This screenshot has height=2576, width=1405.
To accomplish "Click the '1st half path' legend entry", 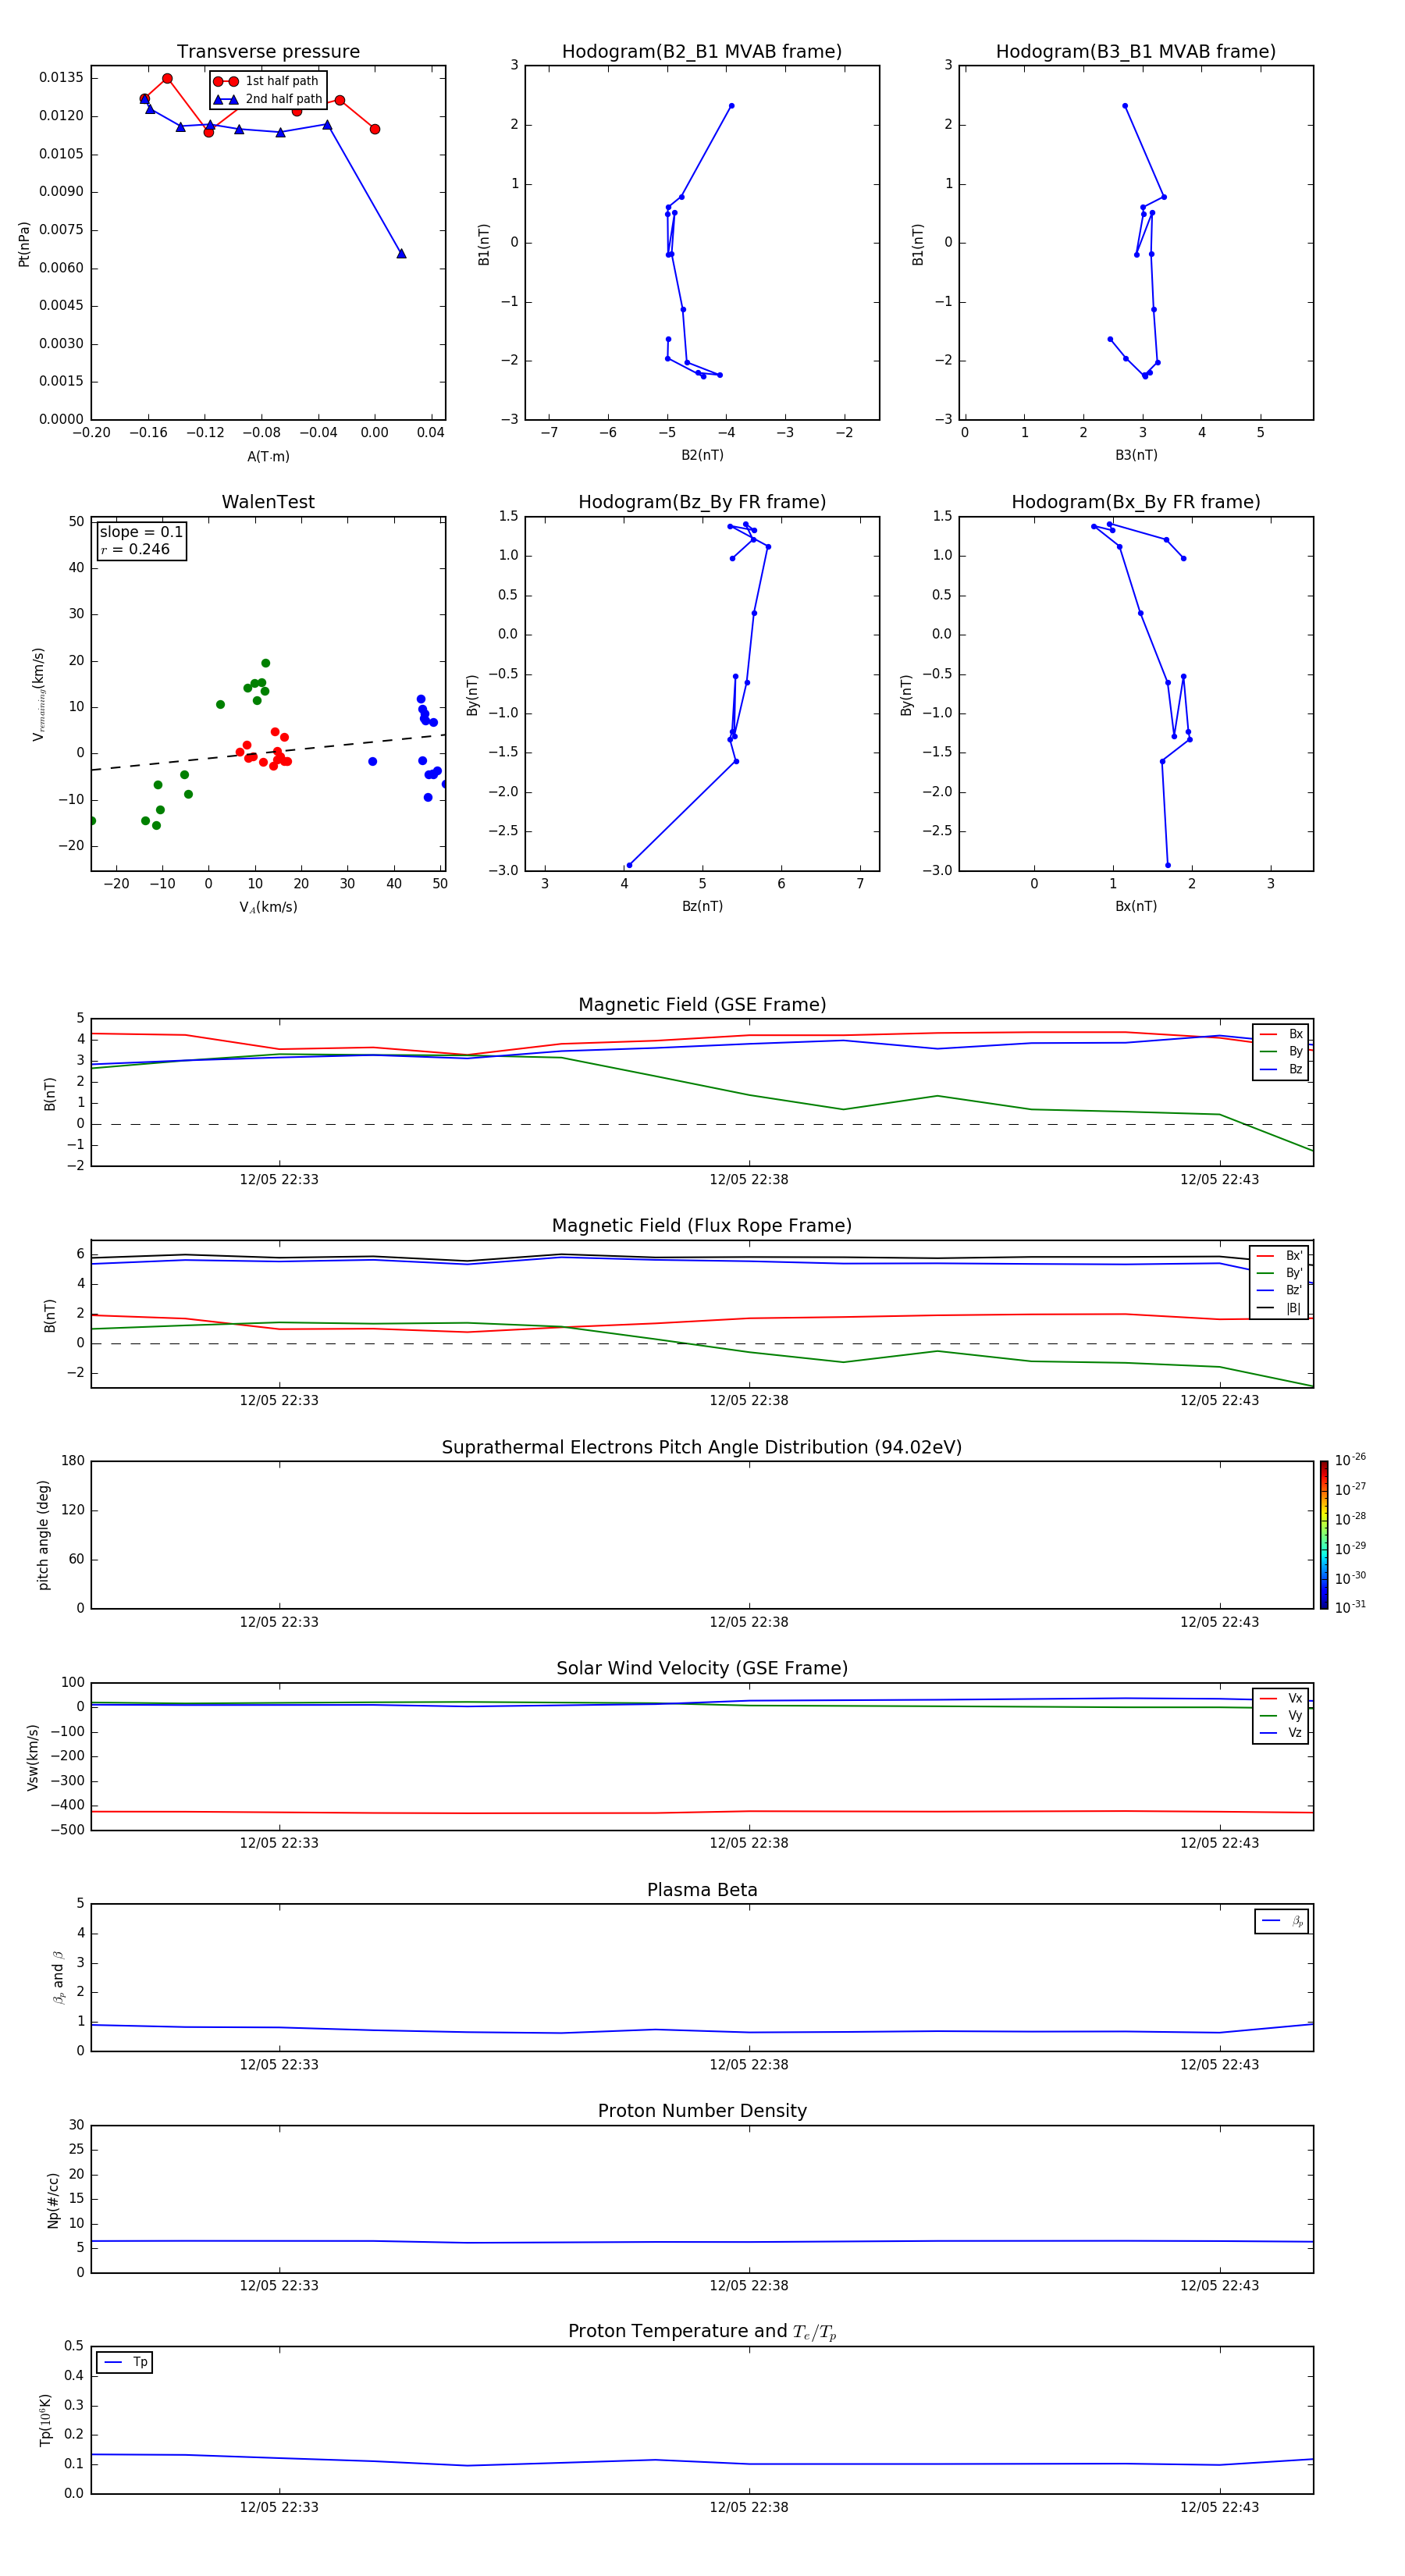I will (x=266, y=81).
